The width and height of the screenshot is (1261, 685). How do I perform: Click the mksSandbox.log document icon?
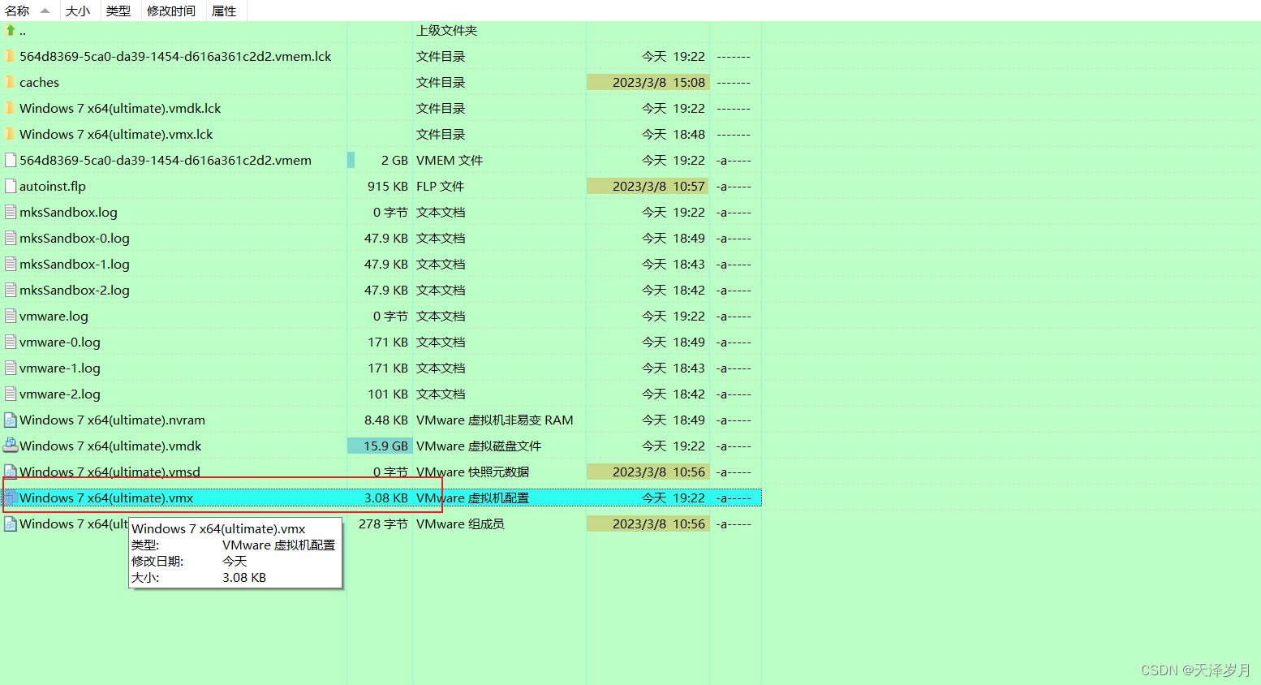point(11,212)
